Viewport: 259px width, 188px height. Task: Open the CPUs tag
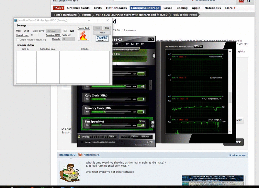(98, 8)
